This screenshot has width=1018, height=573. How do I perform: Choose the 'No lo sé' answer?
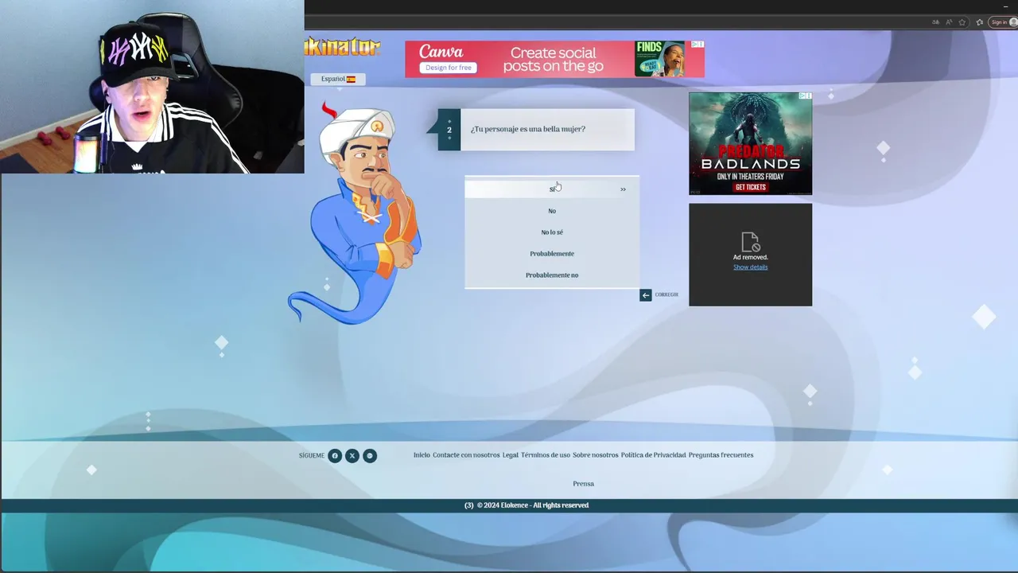(552, 232)
